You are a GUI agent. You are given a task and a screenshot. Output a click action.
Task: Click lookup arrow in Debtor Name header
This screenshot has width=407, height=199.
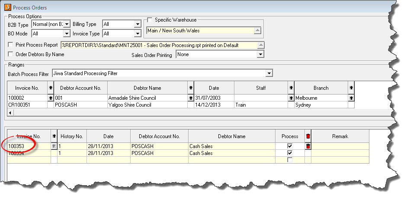[191, 88]
